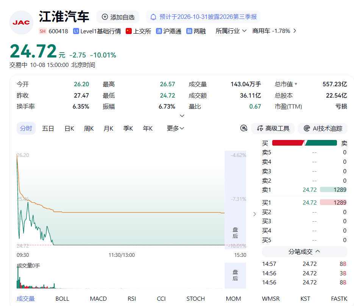Expand more quote details chevron
Viewport: 354px width, 306px height.
click(182, 116)
